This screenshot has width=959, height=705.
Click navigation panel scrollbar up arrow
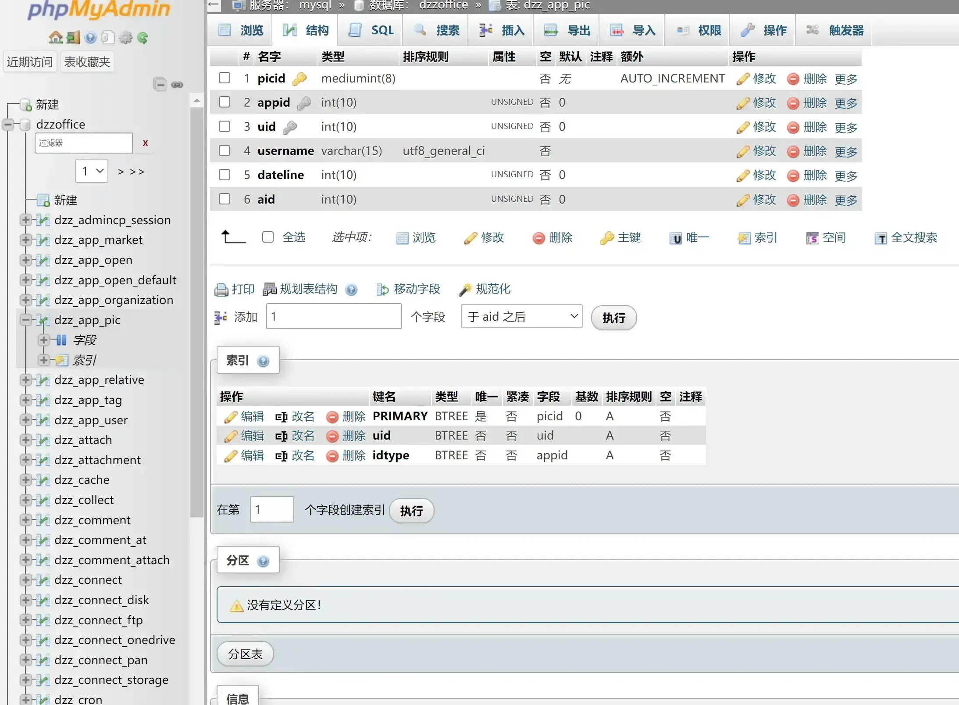pos(197,100)
